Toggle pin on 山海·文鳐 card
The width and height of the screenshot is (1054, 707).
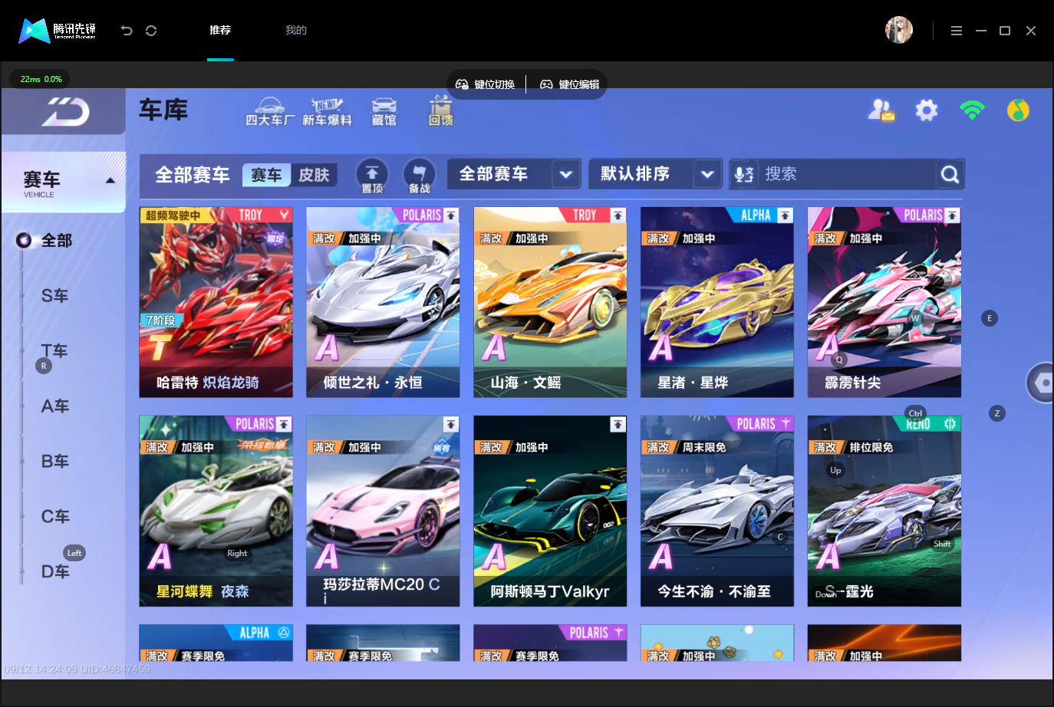(x=618, y=215)
